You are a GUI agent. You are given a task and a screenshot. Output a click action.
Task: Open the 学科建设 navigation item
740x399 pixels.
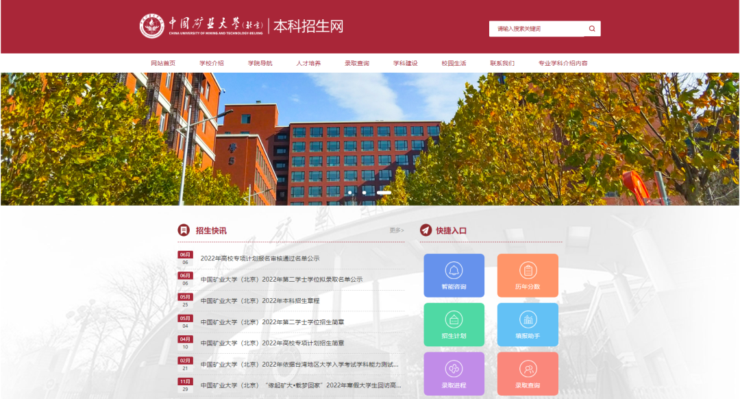tap(406, 63)
